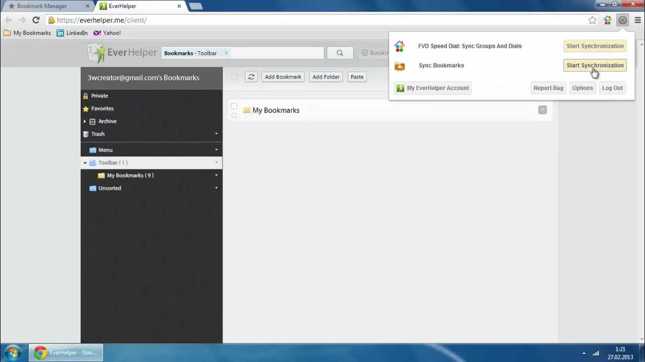Open the My Bookmarks (9) dropdown arrow
Viewport: 645px width, 362px height.
coord(216,175)
